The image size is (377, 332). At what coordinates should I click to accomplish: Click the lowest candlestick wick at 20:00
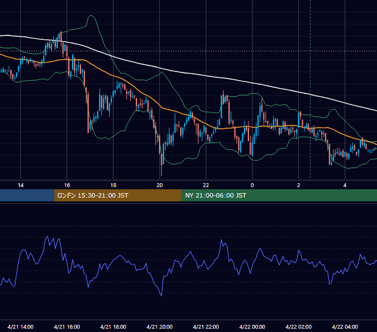pyautogui.click(x=161, y=172)
